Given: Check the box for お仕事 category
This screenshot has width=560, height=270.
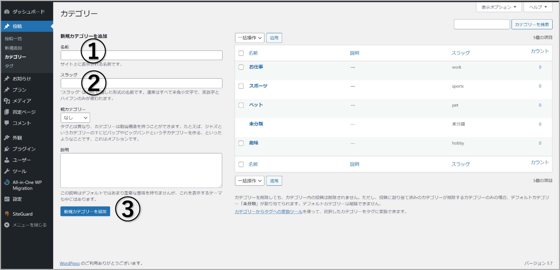Looking at the screenshot, I should coord(241,67).
